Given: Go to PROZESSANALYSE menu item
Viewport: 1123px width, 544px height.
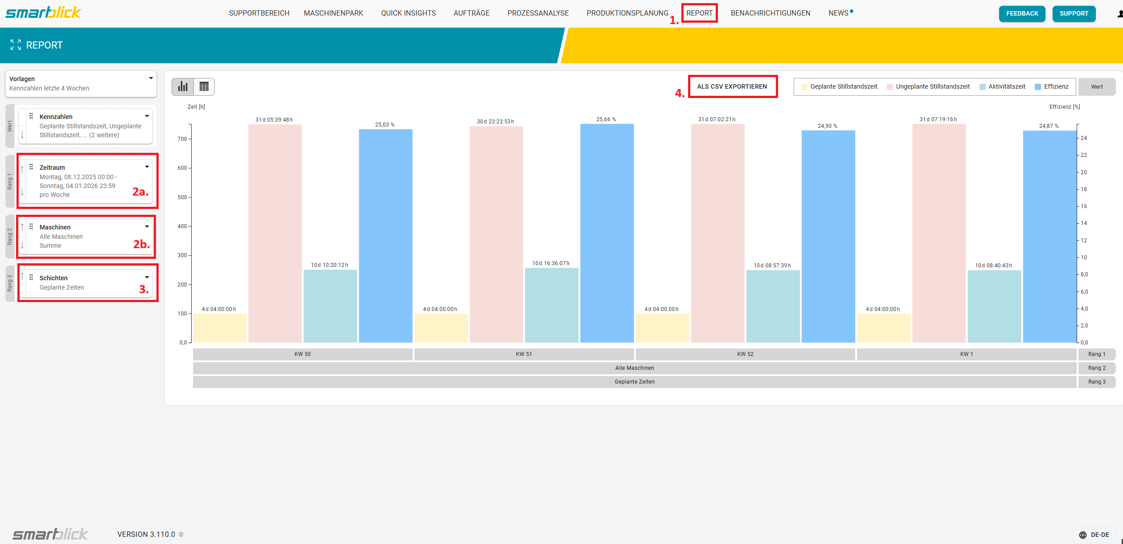Looking at the screenshot, I should [538, 13].
